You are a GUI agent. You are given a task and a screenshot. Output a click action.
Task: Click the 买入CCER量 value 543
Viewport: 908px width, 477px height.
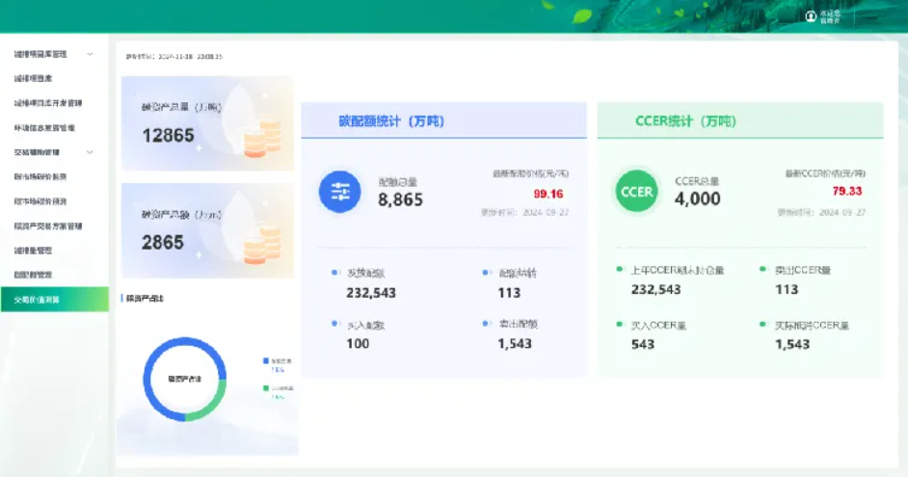click(643, 344)
